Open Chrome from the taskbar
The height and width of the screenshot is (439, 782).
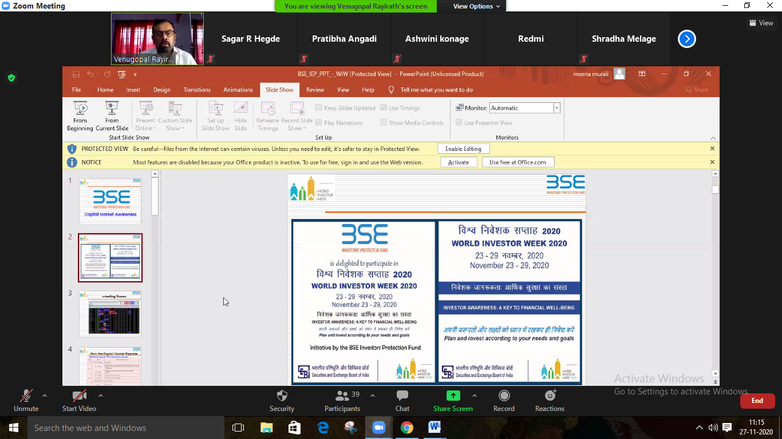tap(406, 428)
